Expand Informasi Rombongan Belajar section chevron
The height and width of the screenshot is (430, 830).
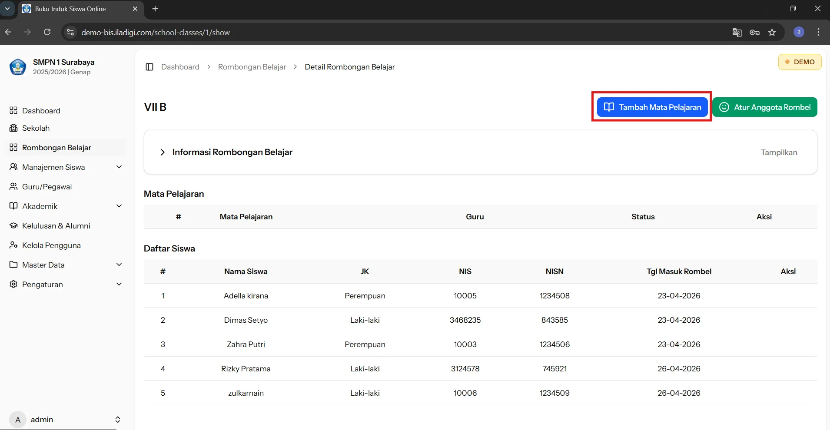[163, 152]
